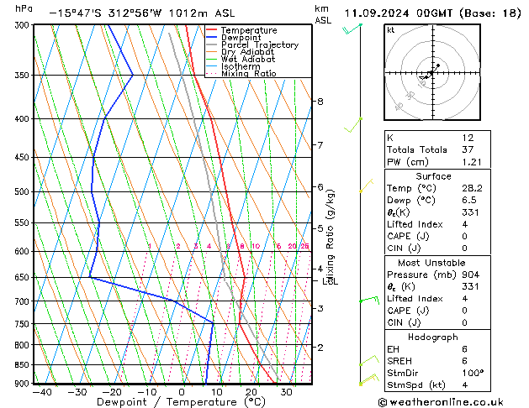Click the StmDir value 100°
The height and width of the screenshot is (408, 529).
pyautogui.click(x=473, y=373)
